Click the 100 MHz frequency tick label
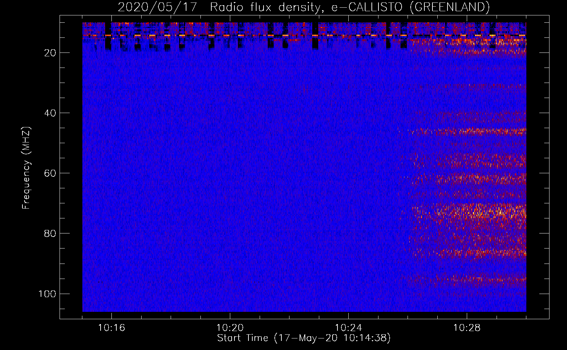This screenshot has height=350, width=567. pyautogui.click(x=47, y=294)
